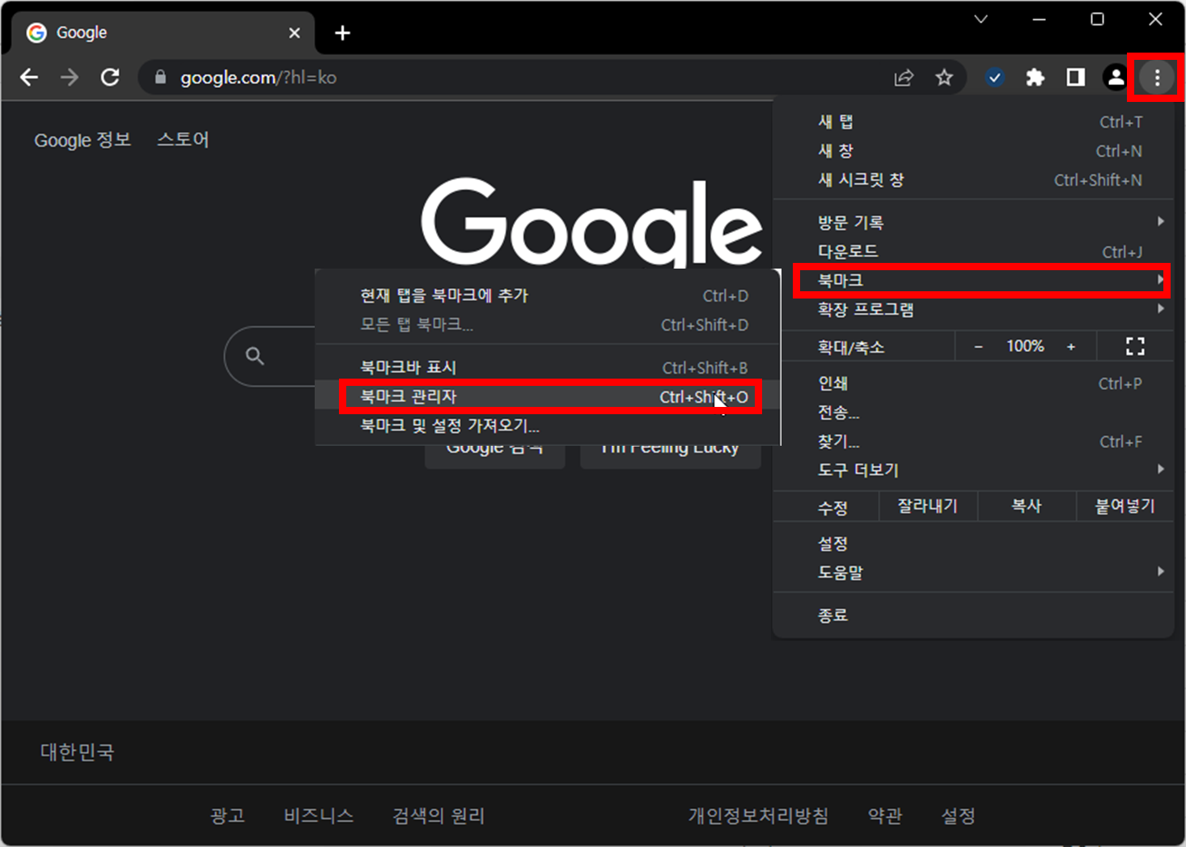Screen dimensions: 1186x847
Task: Click the Google 검색 button
Action: point(495,455)
